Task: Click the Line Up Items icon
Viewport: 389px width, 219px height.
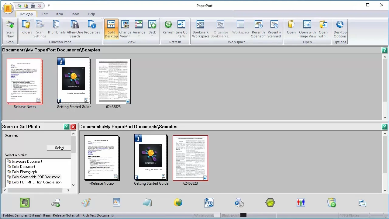Action: point(181,29)
